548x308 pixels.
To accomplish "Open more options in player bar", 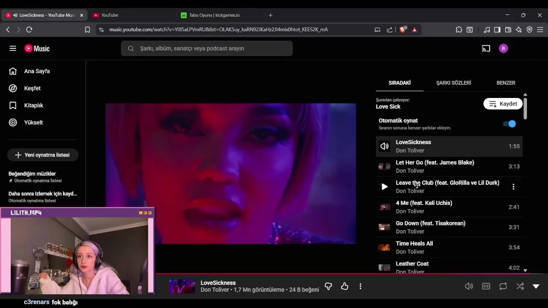I will coord(360,286).
